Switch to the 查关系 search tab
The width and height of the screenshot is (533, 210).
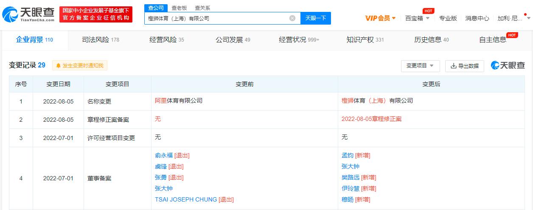[x=202, y=8]
